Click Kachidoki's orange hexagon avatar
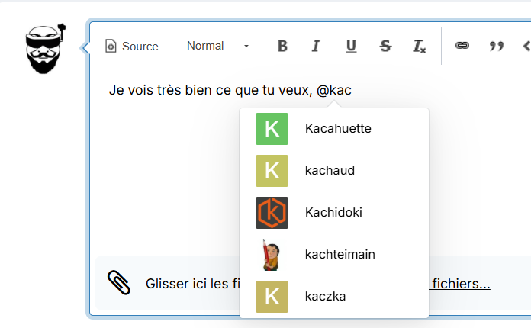Viewport: 531px width, 328px height. click(272, 213)
